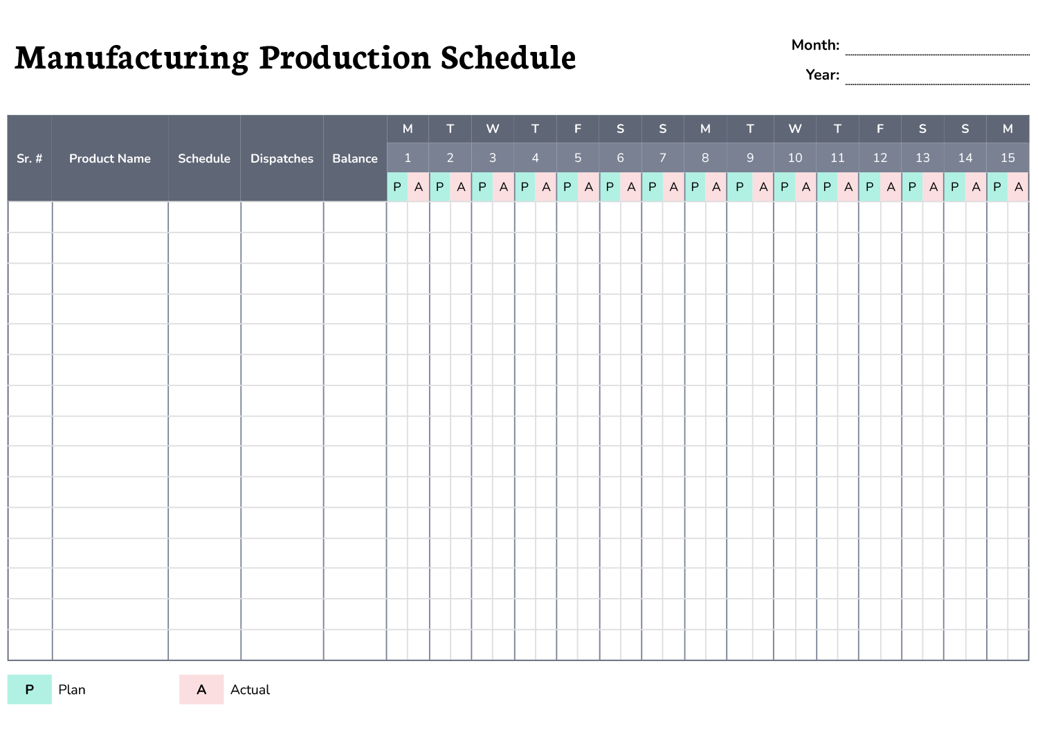
Task: Click the W weekday header above day 10
Action: click(795, 129)
